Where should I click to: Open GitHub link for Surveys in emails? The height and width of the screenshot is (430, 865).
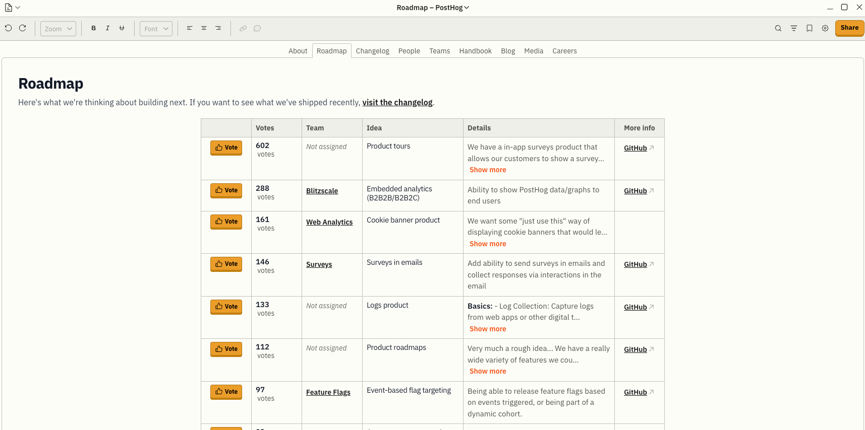pos(639,264)
